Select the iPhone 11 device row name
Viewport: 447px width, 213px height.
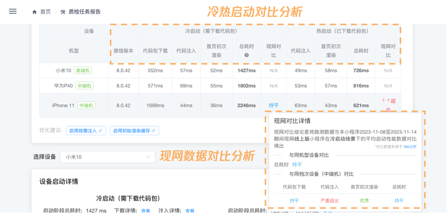tap(63, 105)
